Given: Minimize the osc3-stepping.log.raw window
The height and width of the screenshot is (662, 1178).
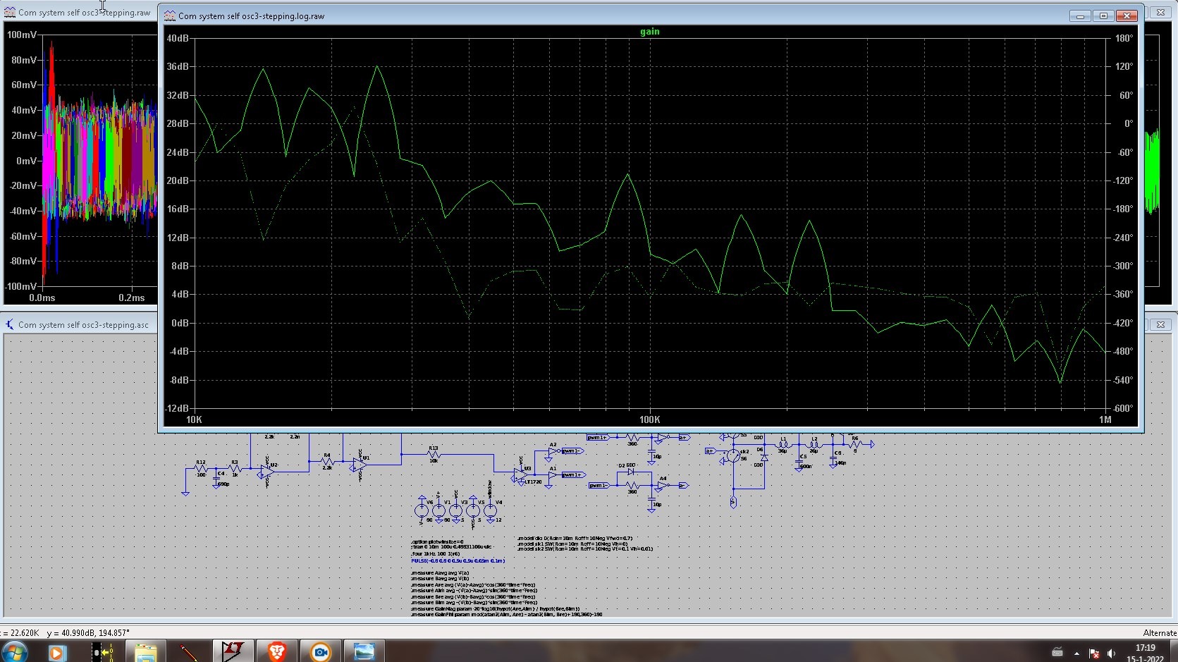Looking at the screenshot, I should (1080, 16).
